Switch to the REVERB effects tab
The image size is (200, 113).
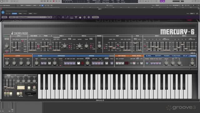(193, 56)
